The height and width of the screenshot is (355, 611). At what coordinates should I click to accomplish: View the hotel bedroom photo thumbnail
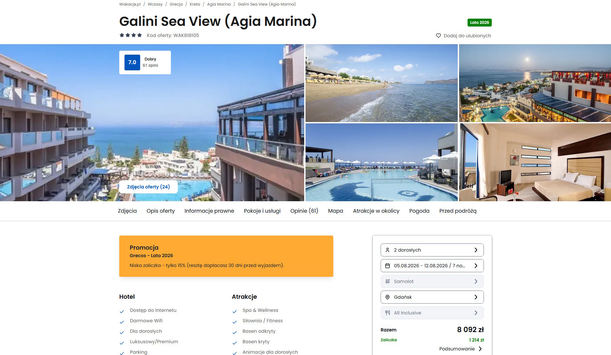coord(535,162)
